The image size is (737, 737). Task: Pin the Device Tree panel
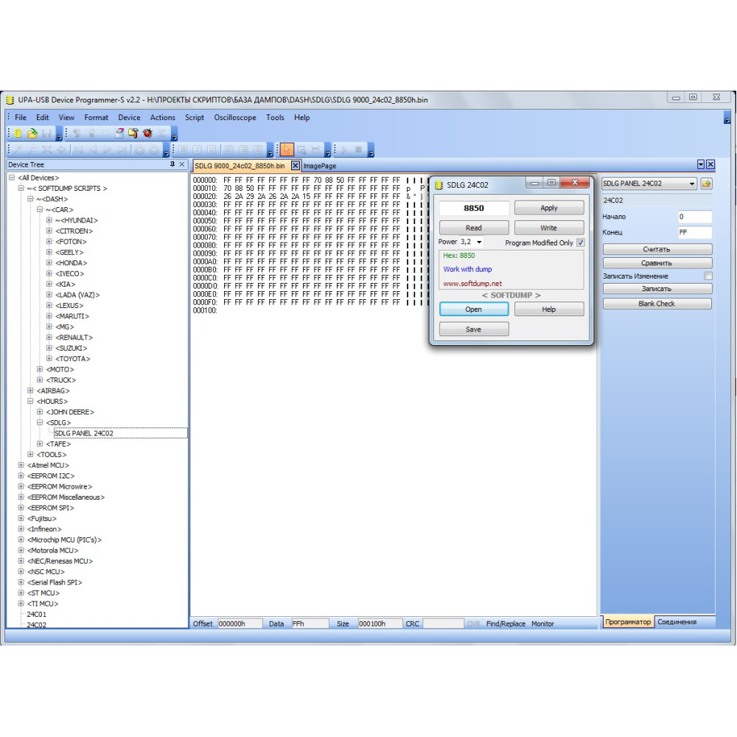point(172,164)
